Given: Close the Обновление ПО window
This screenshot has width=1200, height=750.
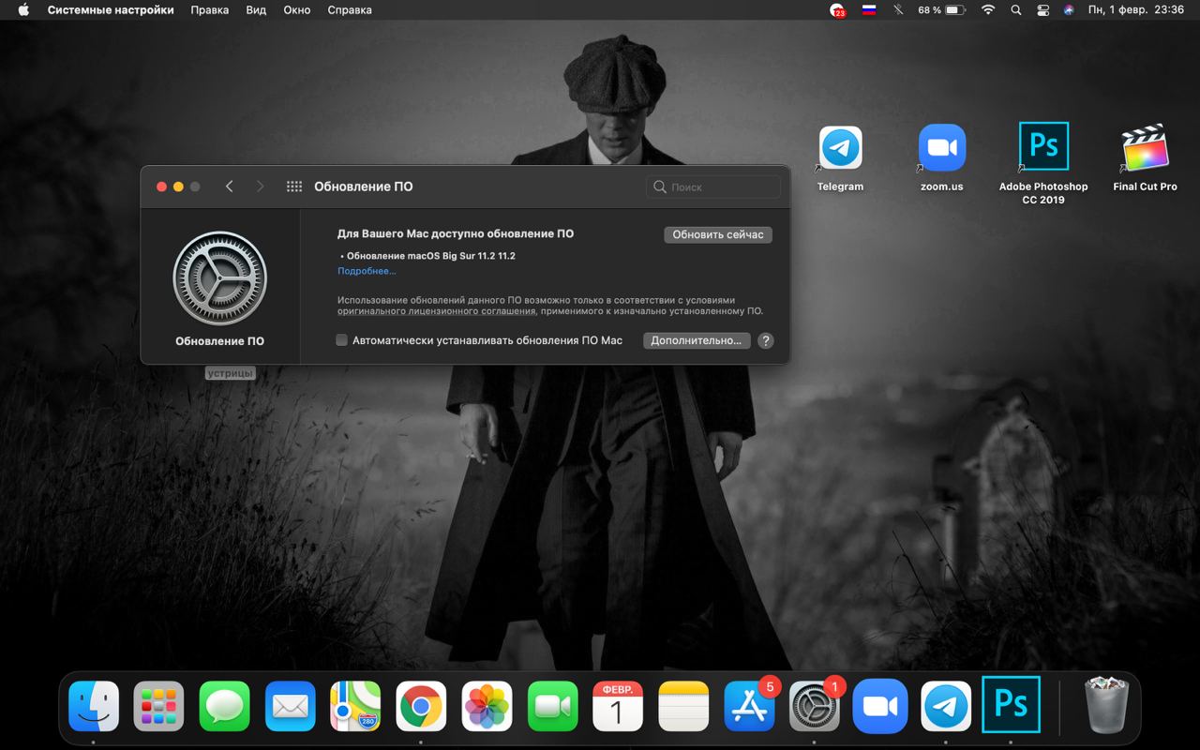Looking at the screenshot, I should click(x=161, y=187).
